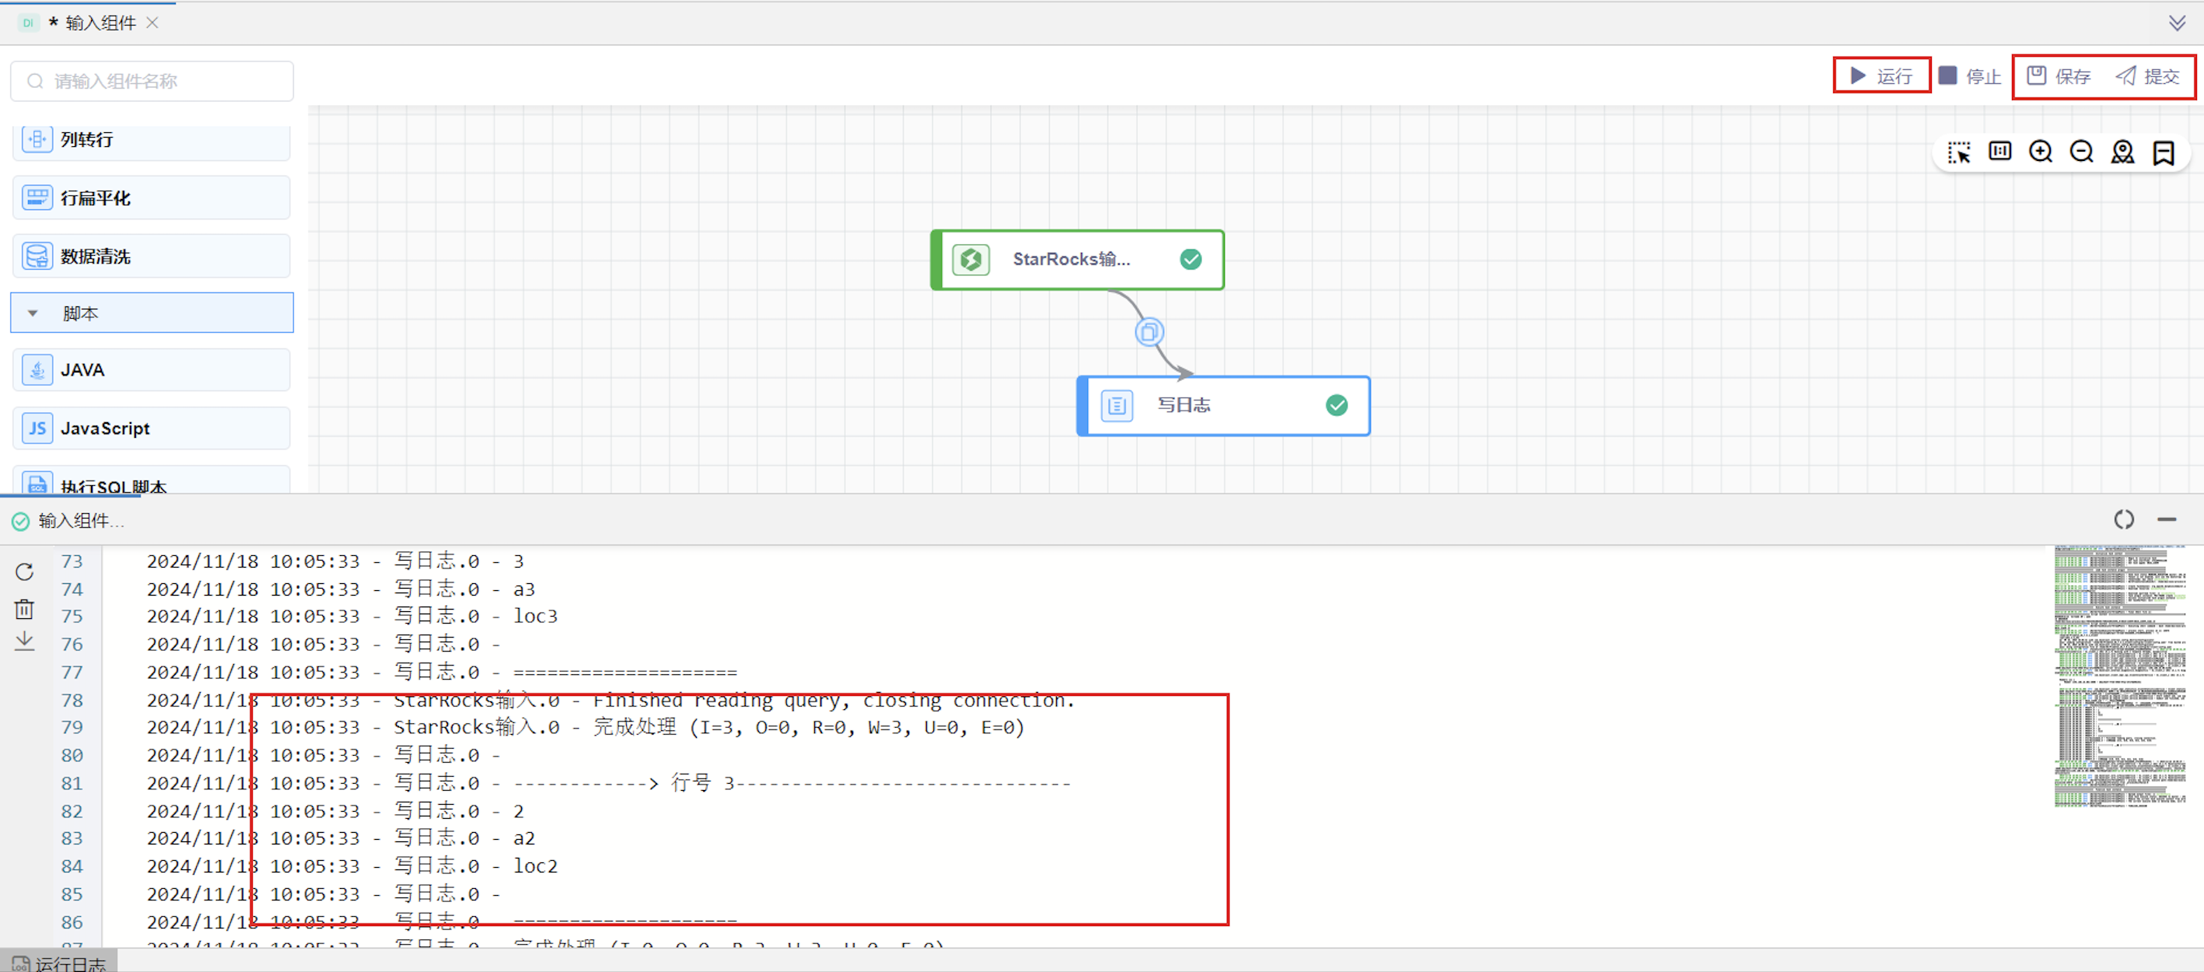This screenshot has width=2204, height=972.
Task: Submit the workflow via 提交
Action: pos(2147,76)
